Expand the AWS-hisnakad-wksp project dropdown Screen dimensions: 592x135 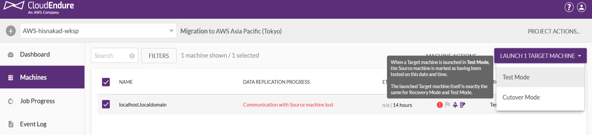pyautogui.click(x=171, y=31)
